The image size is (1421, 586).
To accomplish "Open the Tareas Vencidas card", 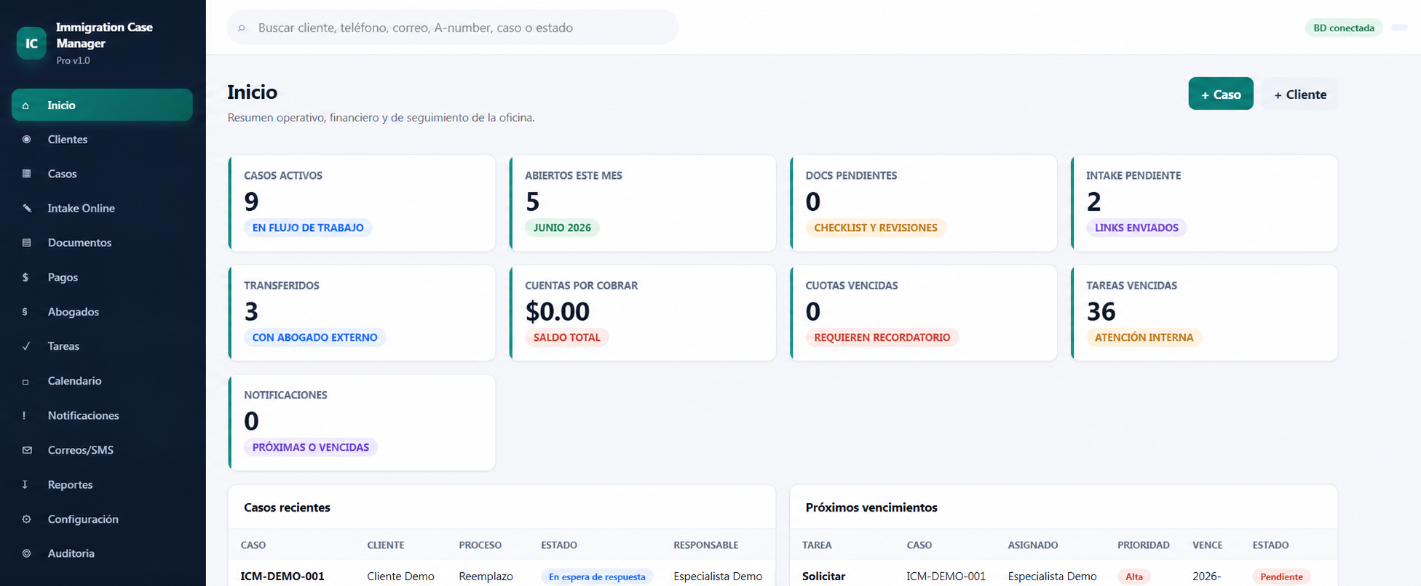I will tap(1205, 313).
